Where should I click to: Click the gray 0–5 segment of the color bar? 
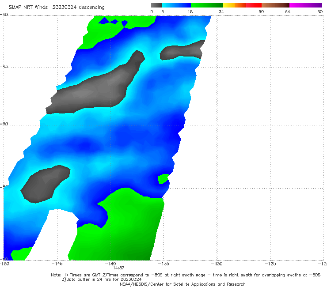point(156,5)
